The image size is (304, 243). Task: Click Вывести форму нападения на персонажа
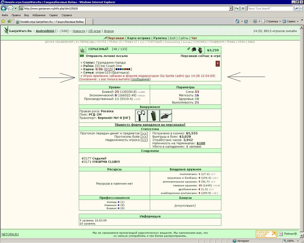click(150, 124)
